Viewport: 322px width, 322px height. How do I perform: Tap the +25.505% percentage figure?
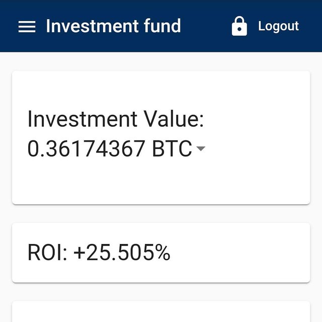pyautogui.click(x=122, y=253)
